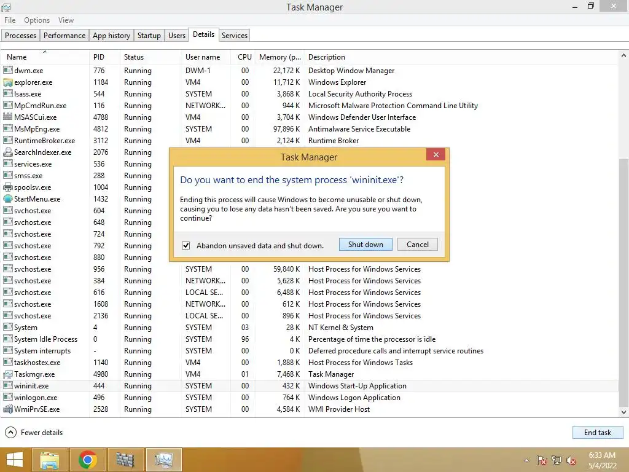Viewport: 629px width, 472px height.
Task: Show hidden system tray icons
Action: point(526,460)
